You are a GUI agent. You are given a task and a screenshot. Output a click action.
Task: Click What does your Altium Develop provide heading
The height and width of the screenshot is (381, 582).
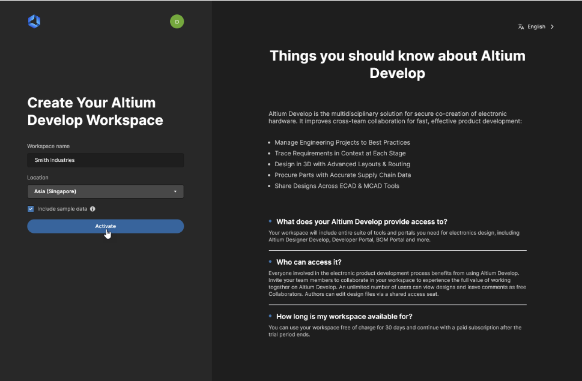pyautogui.click(x=362, y=221)
